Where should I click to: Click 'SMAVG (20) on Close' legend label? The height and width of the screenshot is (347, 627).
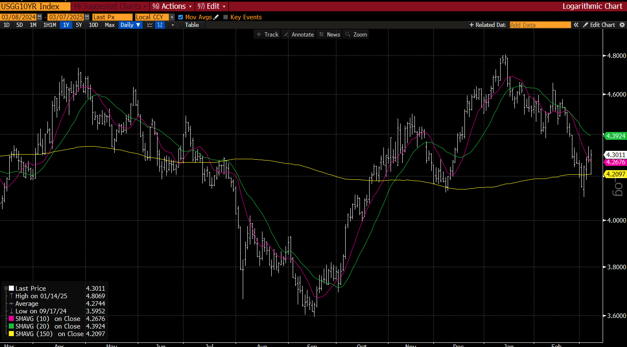pos(48,326)
